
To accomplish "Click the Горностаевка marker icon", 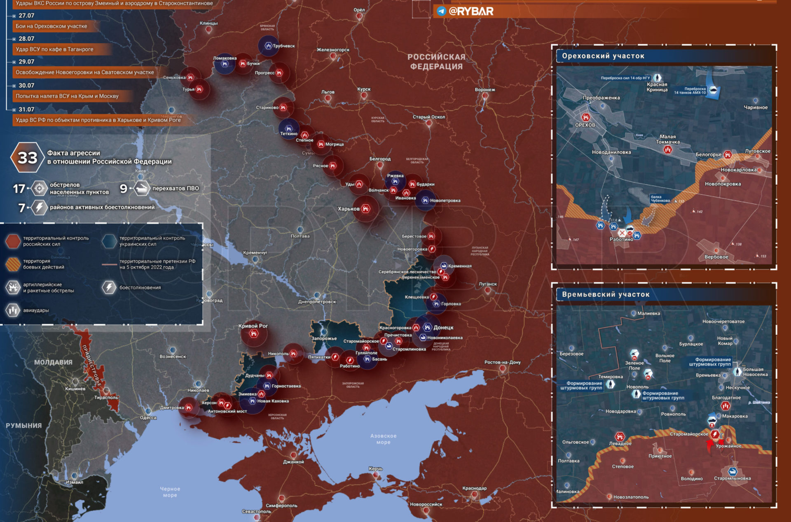I will (267, 386).
